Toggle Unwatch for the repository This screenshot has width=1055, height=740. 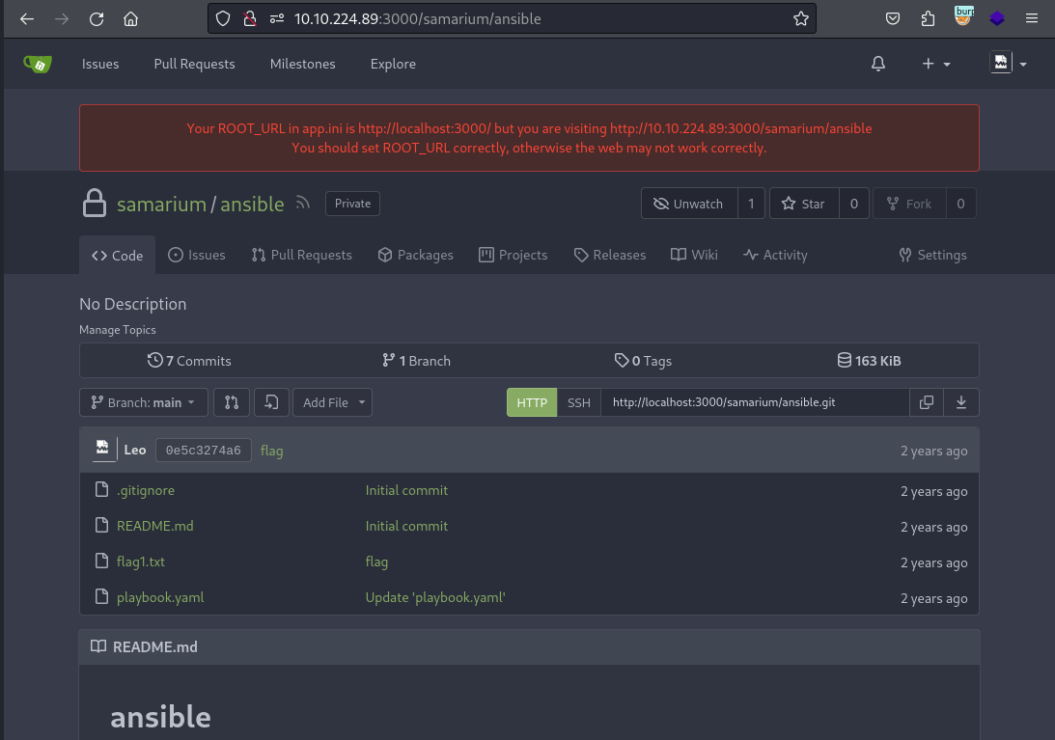pyautogui.click(x=689, y=204)
